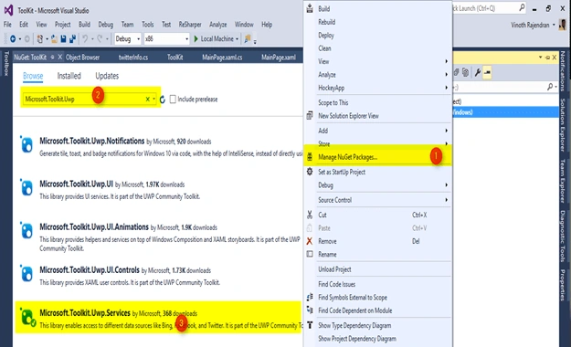Select the Microsoft.Toolkit.Uwp.UI.Animations package row
This screenshot has width=571, height=347.
click(159, 238)
